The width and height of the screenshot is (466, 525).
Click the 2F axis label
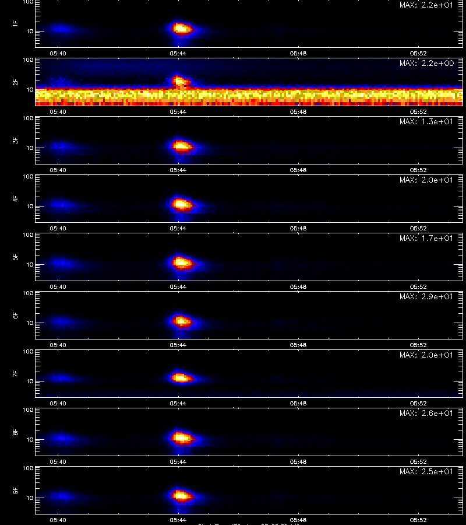pos(15,82)
